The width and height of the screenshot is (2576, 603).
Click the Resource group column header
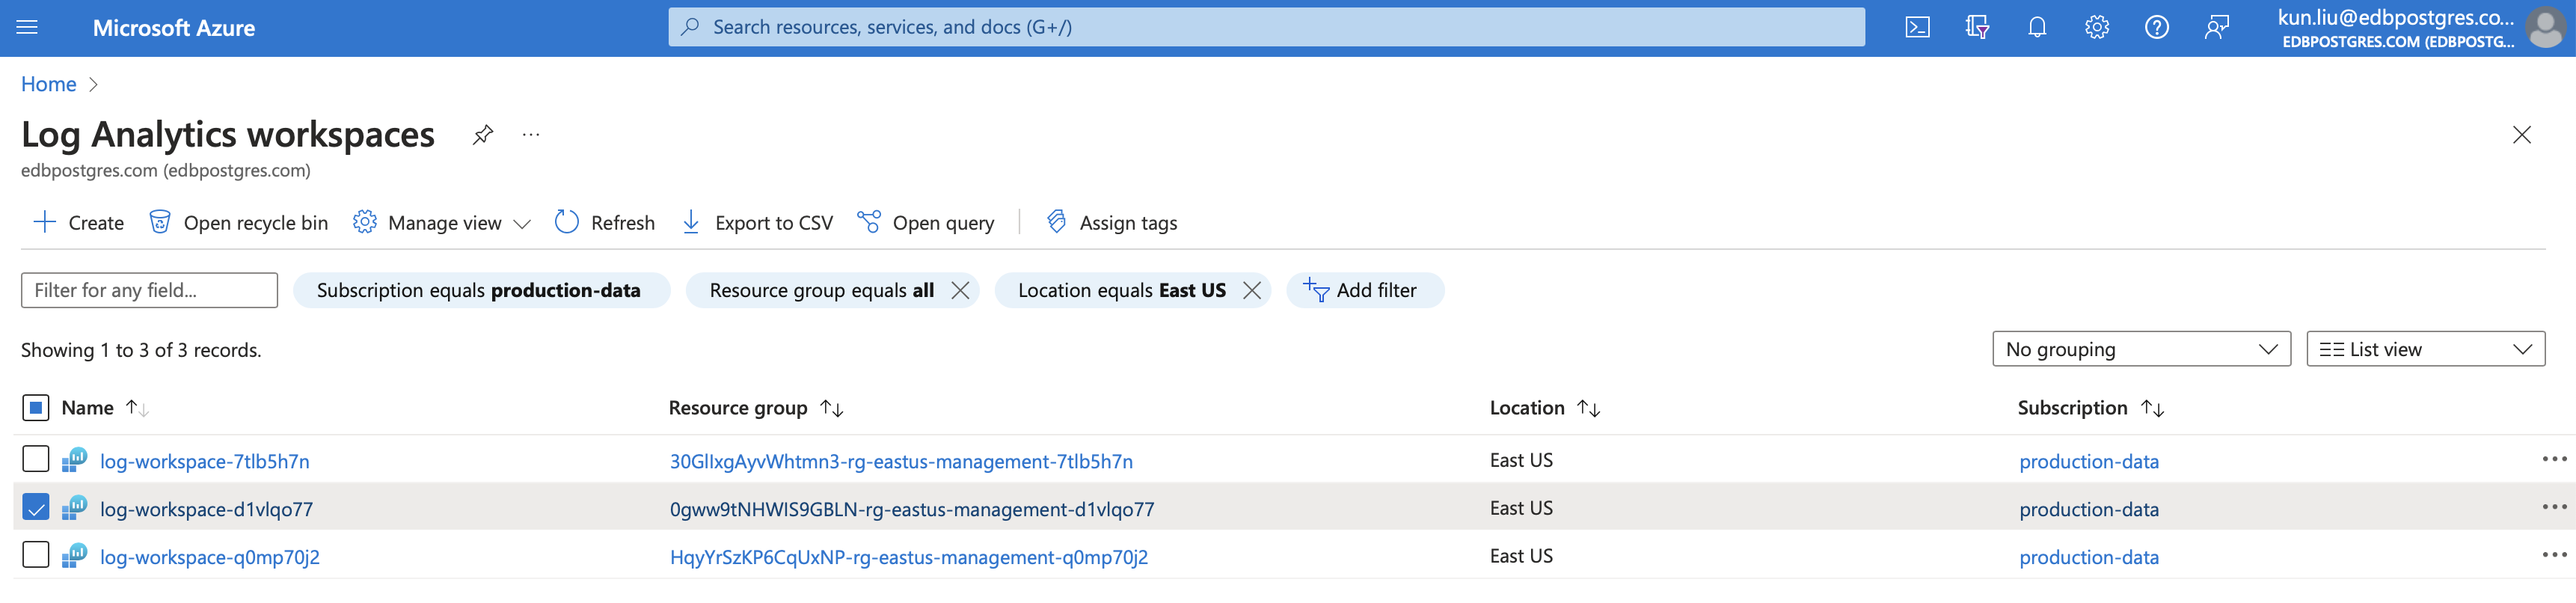pos(738,408)
